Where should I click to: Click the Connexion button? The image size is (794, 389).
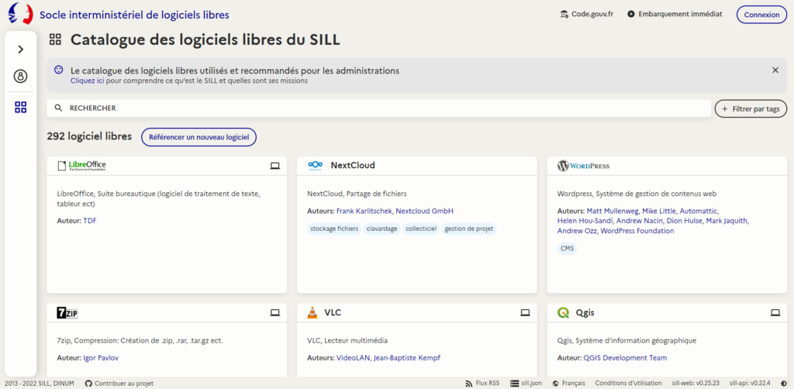(761, 15)
